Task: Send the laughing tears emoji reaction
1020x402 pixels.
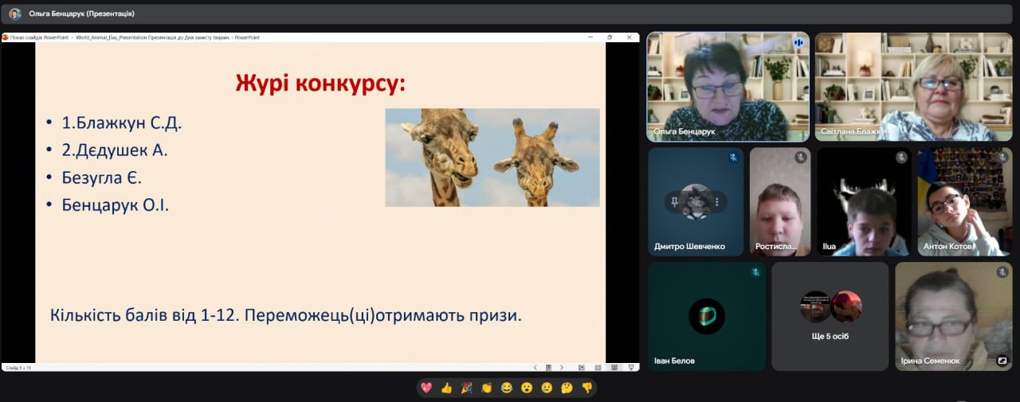Action: pos(506,388)
